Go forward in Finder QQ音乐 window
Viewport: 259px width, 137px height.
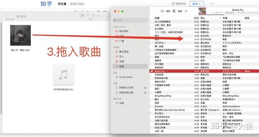tap(12, 16)
